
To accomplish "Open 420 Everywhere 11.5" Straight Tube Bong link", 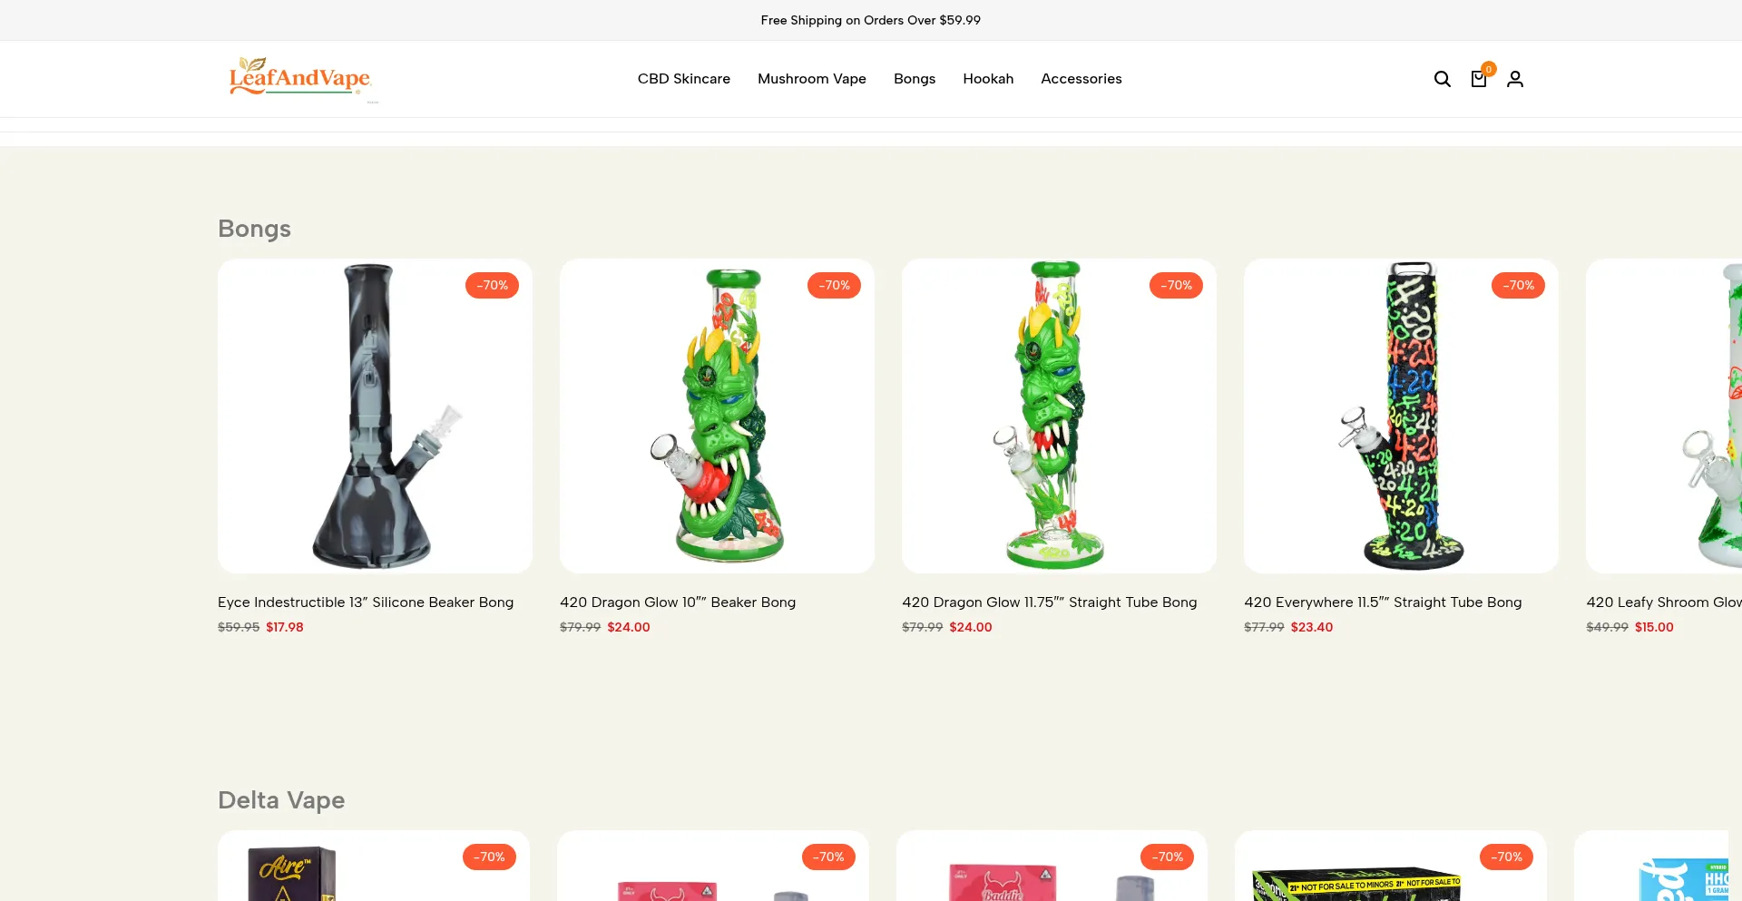I will (1383, 602).
